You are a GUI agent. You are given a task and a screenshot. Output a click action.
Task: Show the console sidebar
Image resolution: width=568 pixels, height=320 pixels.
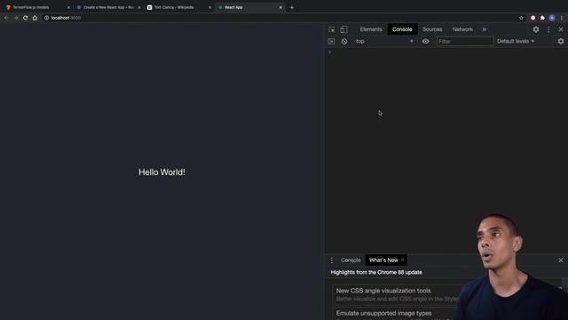331,42
